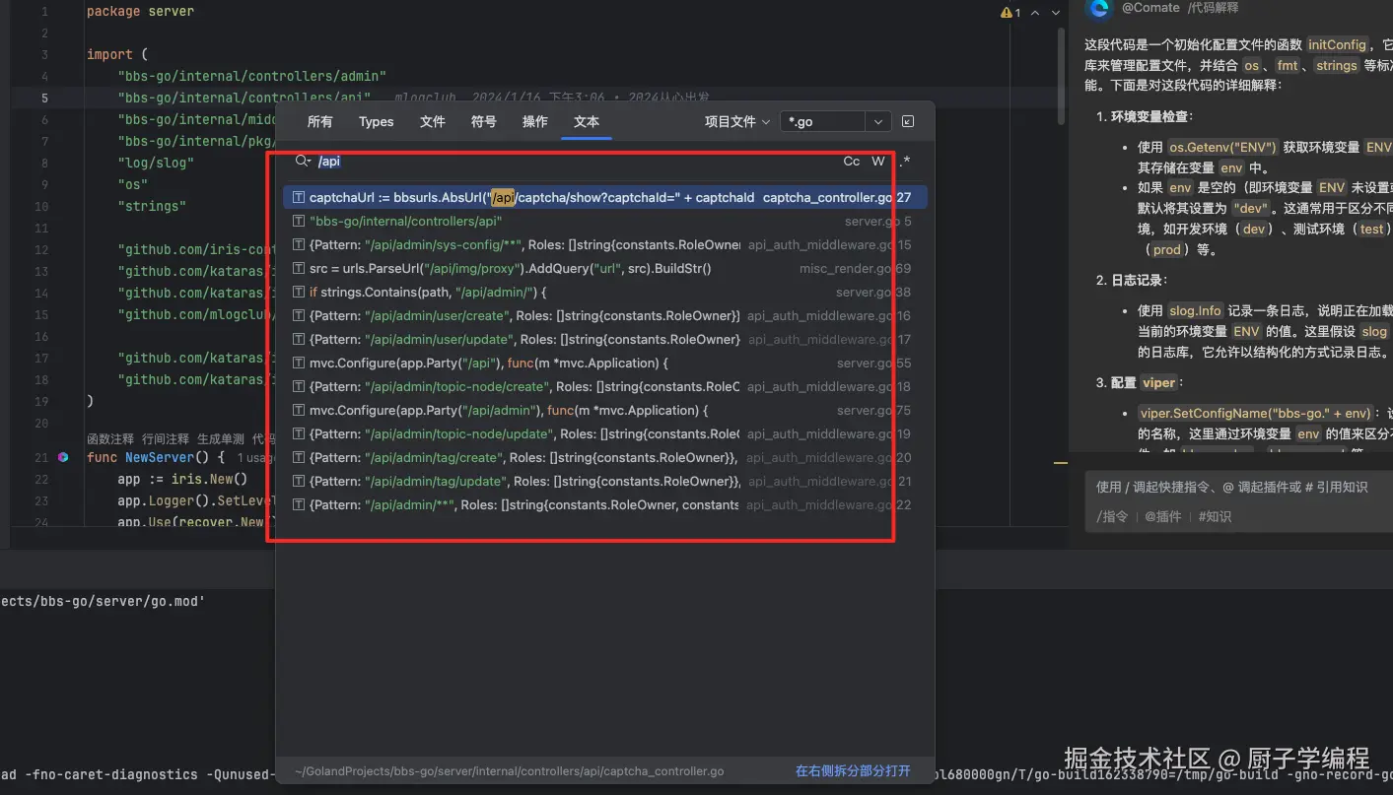Select the /api/admin/user/update pattern result
1393x795 pixels.
click(604, 340)
